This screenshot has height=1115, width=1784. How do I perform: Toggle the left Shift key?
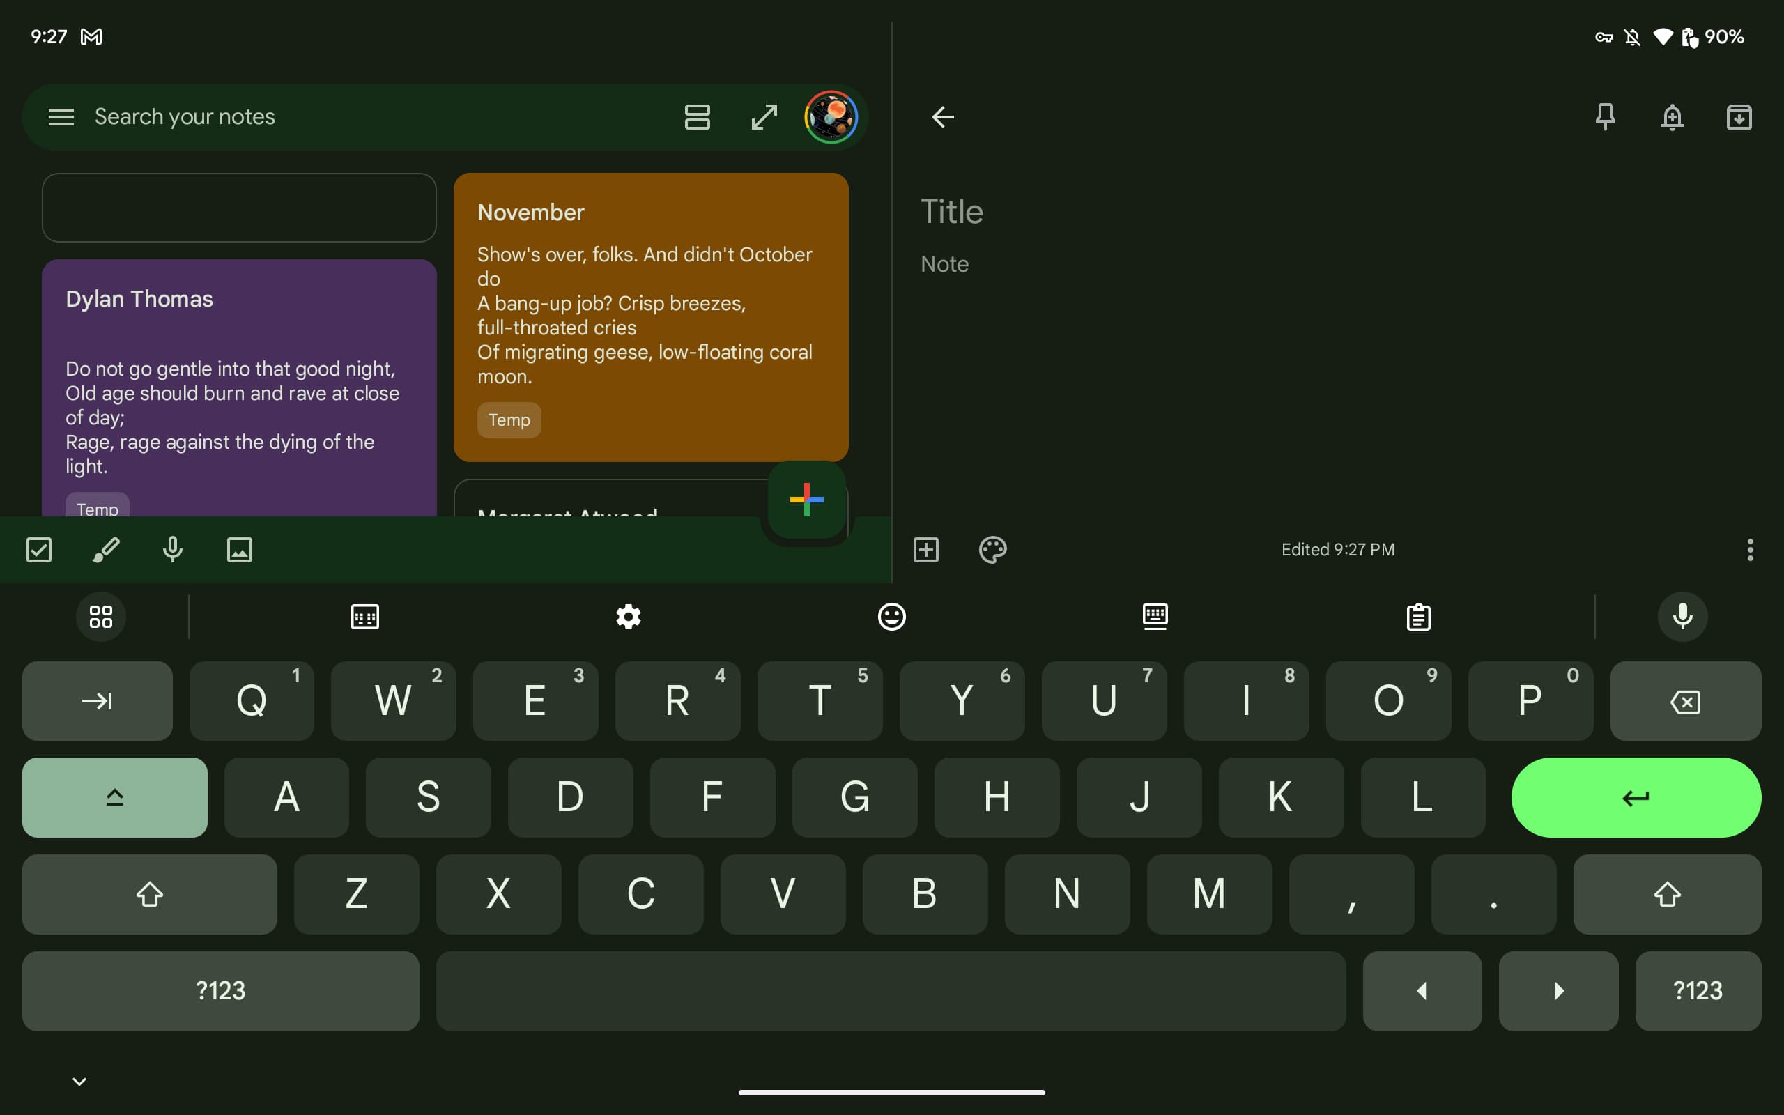(x=150, y=894)
